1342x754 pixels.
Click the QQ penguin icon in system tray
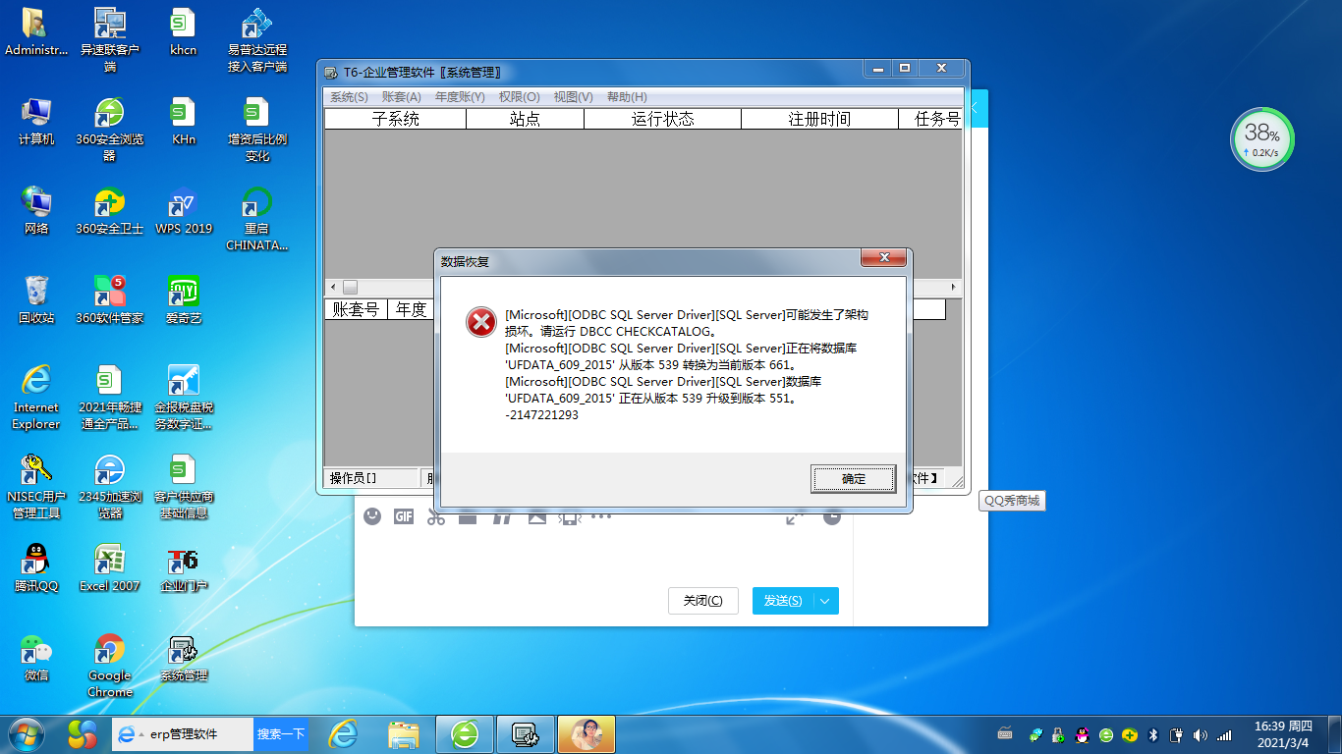(1082, 734)
